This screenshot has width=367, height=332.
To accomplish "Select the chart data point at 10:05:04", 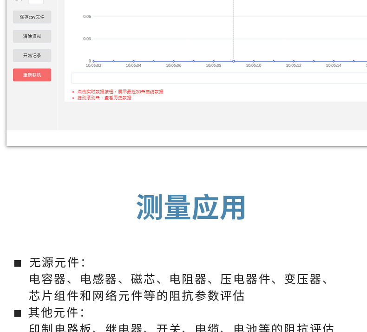I will coord(134,61).
